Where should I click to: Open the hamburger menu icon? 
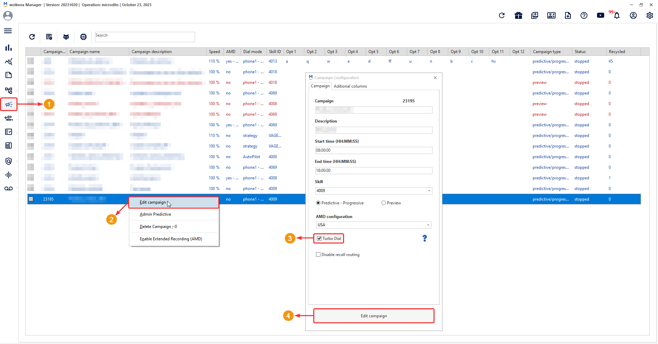(x=8, y=31)
